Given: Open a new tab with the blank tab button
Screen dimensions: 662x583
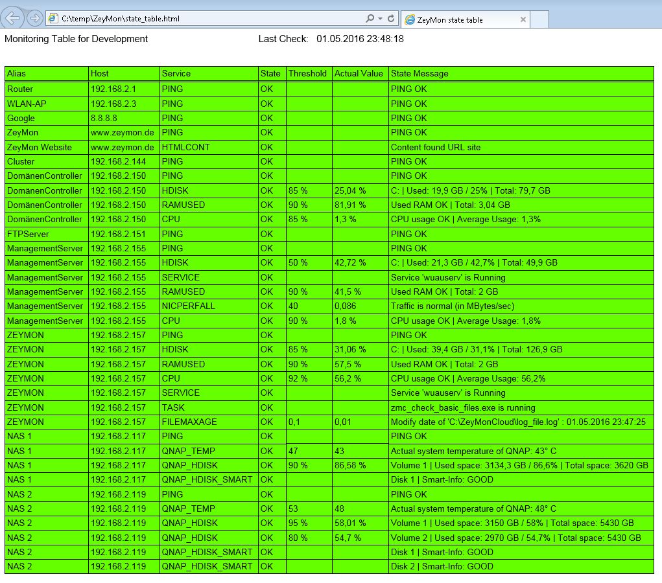Looking at the screenshot, I should (540, 19).
